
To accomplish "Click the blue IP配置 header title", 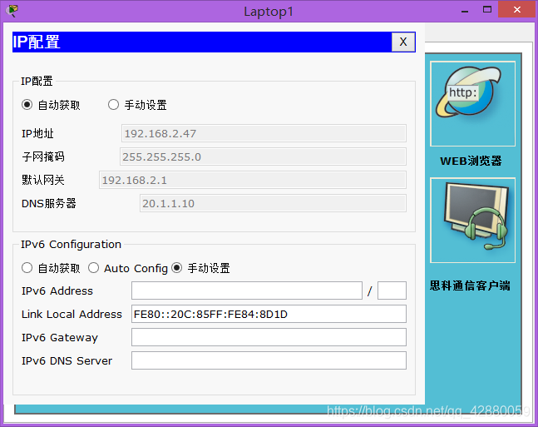I will (37, 42).
